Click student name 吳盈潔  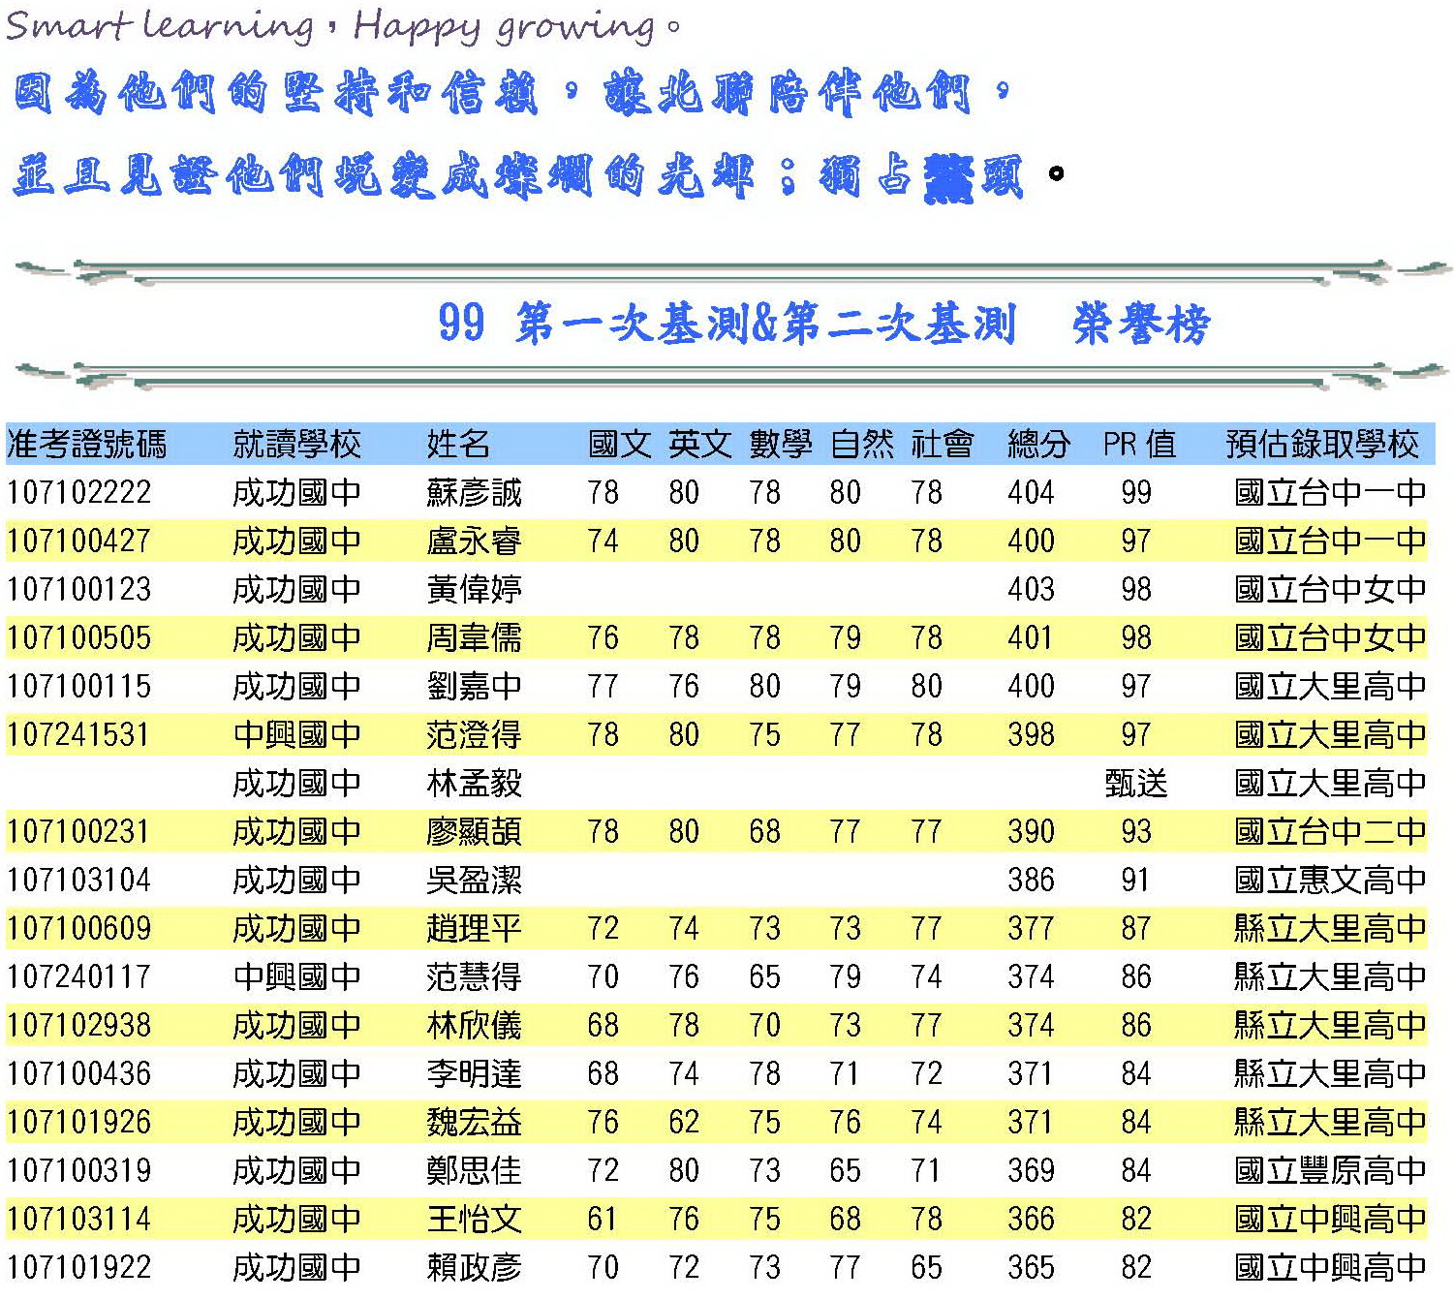pos(474,881)
